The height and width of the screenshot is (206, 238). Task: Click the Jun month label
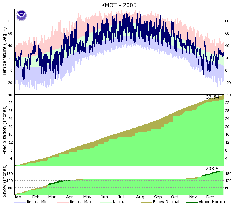(104, 197)
